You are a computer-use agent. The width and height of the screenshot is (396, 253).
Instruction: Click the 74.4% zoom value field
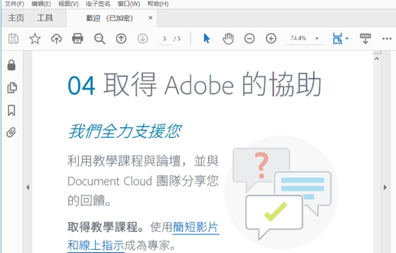(298, 38)
